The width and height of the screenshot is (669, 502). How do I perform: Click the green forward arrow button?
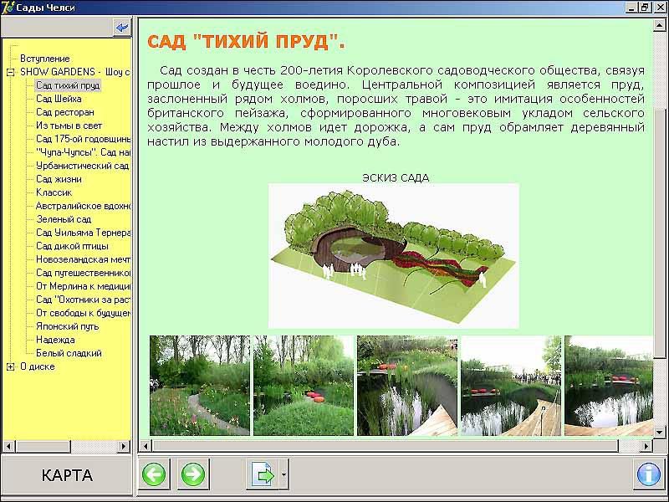click(193, 475)
